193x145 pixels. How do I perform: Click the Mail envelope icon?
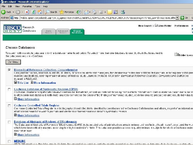(86, 12)
